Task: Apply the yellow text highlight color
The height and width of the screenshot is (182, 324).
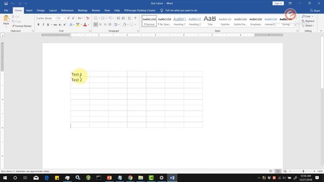Action: (x=77, y=25)
